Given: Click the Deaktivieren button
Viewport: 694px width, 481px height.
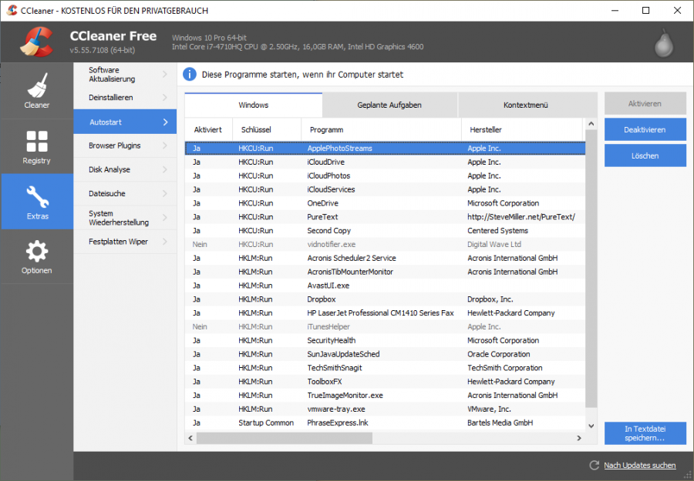Looking at the screenshot, I should (x=645, y=129).
